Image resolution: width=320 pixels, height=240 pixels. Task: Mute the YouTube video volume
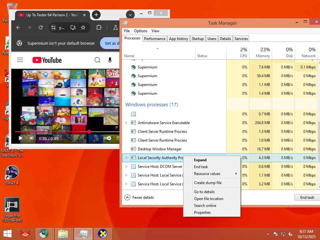pyautogui.click(x=32, y=138)
